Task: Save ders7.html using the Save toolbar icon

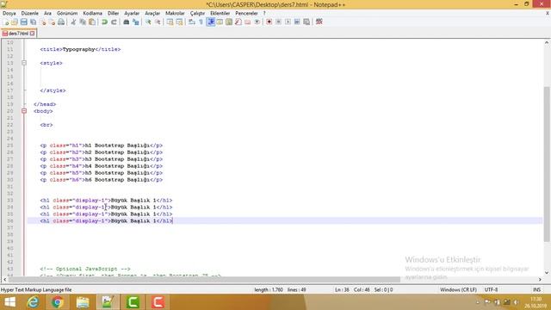Action: (x=23, y=22)
